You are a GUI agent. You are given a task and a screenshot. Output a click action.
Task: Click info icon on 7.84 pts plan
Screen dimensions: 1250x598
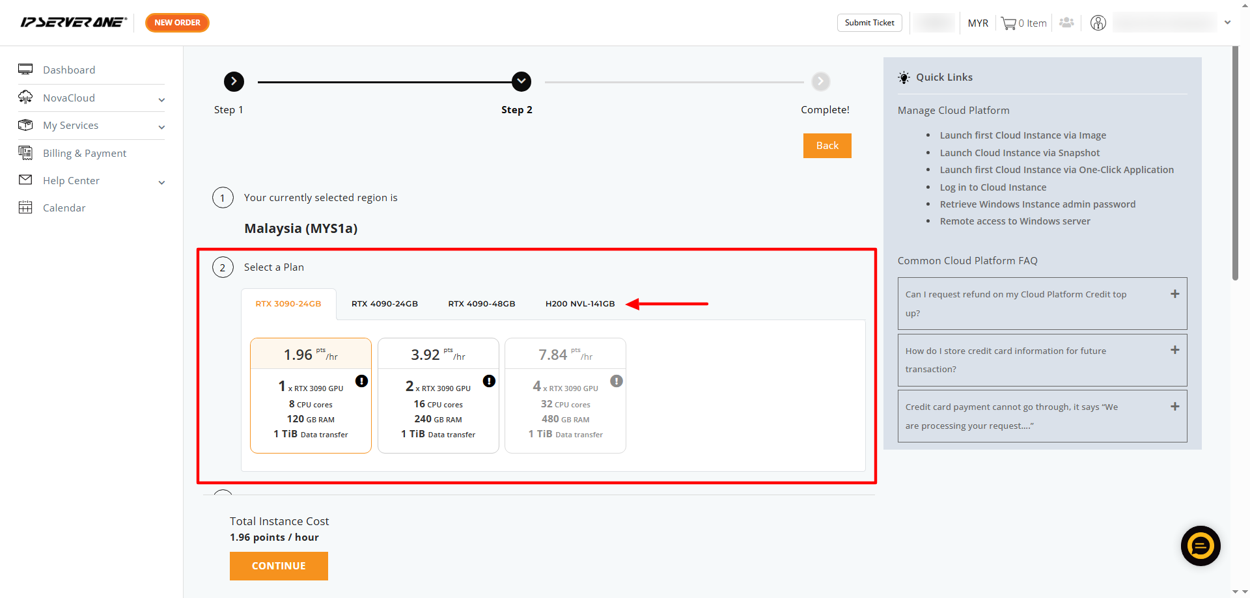[617, 381]
